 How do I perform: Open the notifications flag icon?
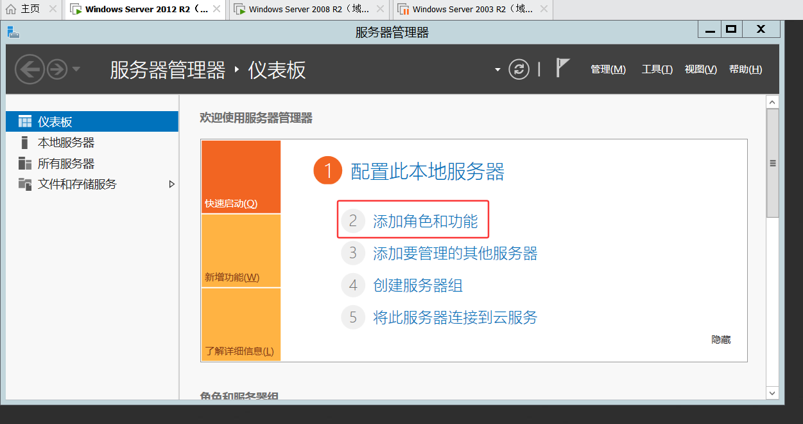click(x=562, y=68)
